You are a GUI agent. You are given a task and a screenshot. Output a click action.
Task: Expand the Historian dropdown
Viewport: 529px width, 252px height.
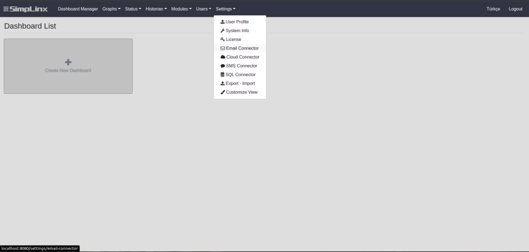tap(156, 9)
